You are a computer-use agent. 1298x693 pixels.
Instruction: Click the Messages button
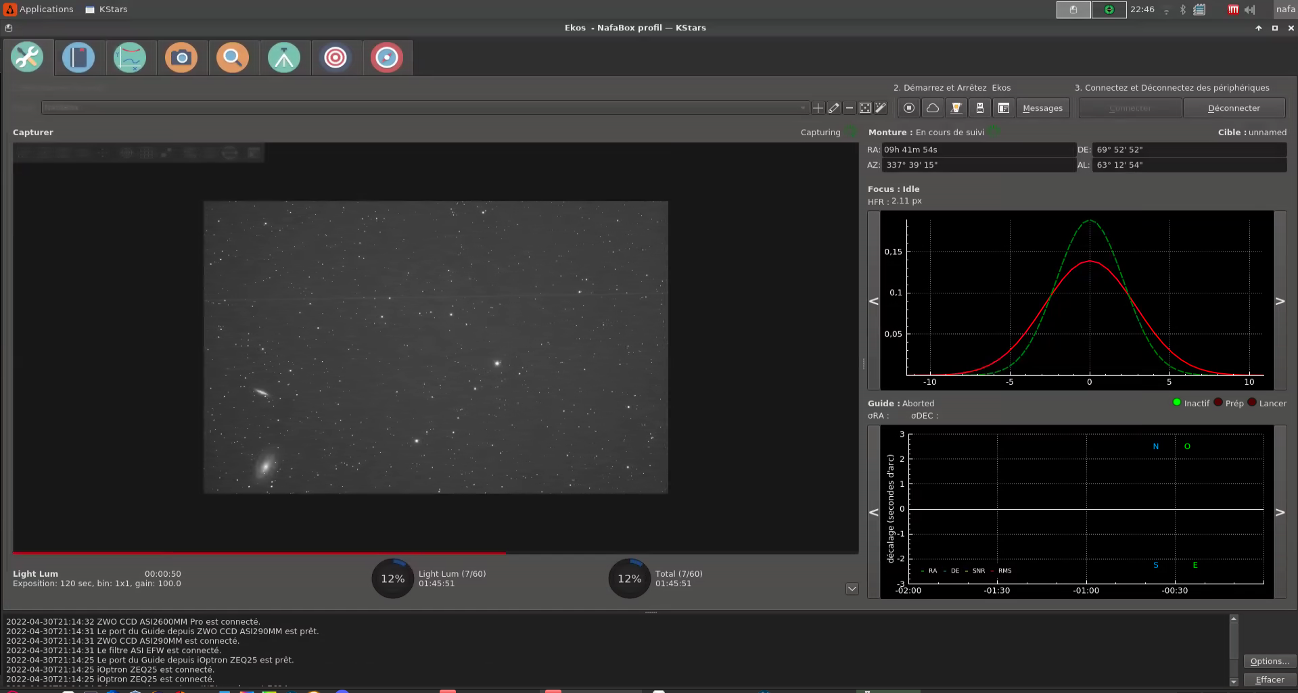coord(1042,108)
